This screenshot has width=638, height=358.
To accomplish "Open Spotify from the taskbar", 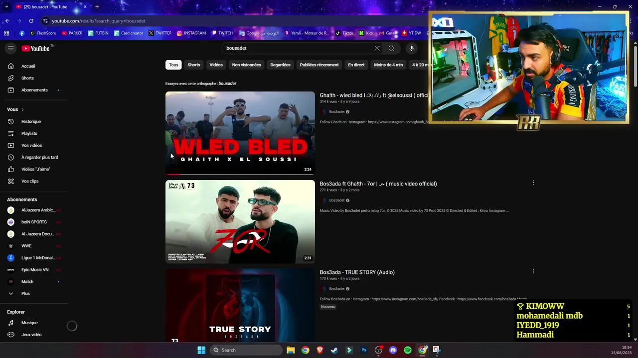I will [408, 350].
